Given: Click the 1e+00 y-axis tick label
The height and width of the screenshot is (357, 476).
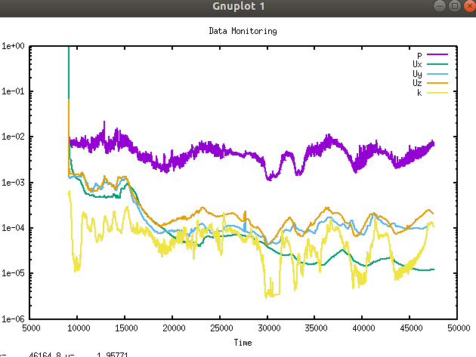Looking at the screenshot, I should pyautogui.click(x=13, y=46).
